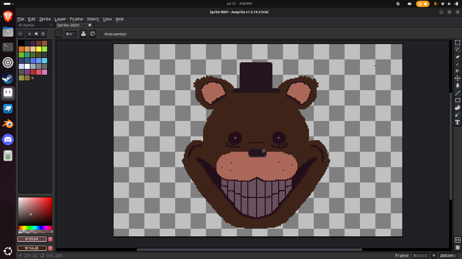Pick the yellow palette swatch
462x259 pixels.
pyautogui.click(x=38, y=49)
